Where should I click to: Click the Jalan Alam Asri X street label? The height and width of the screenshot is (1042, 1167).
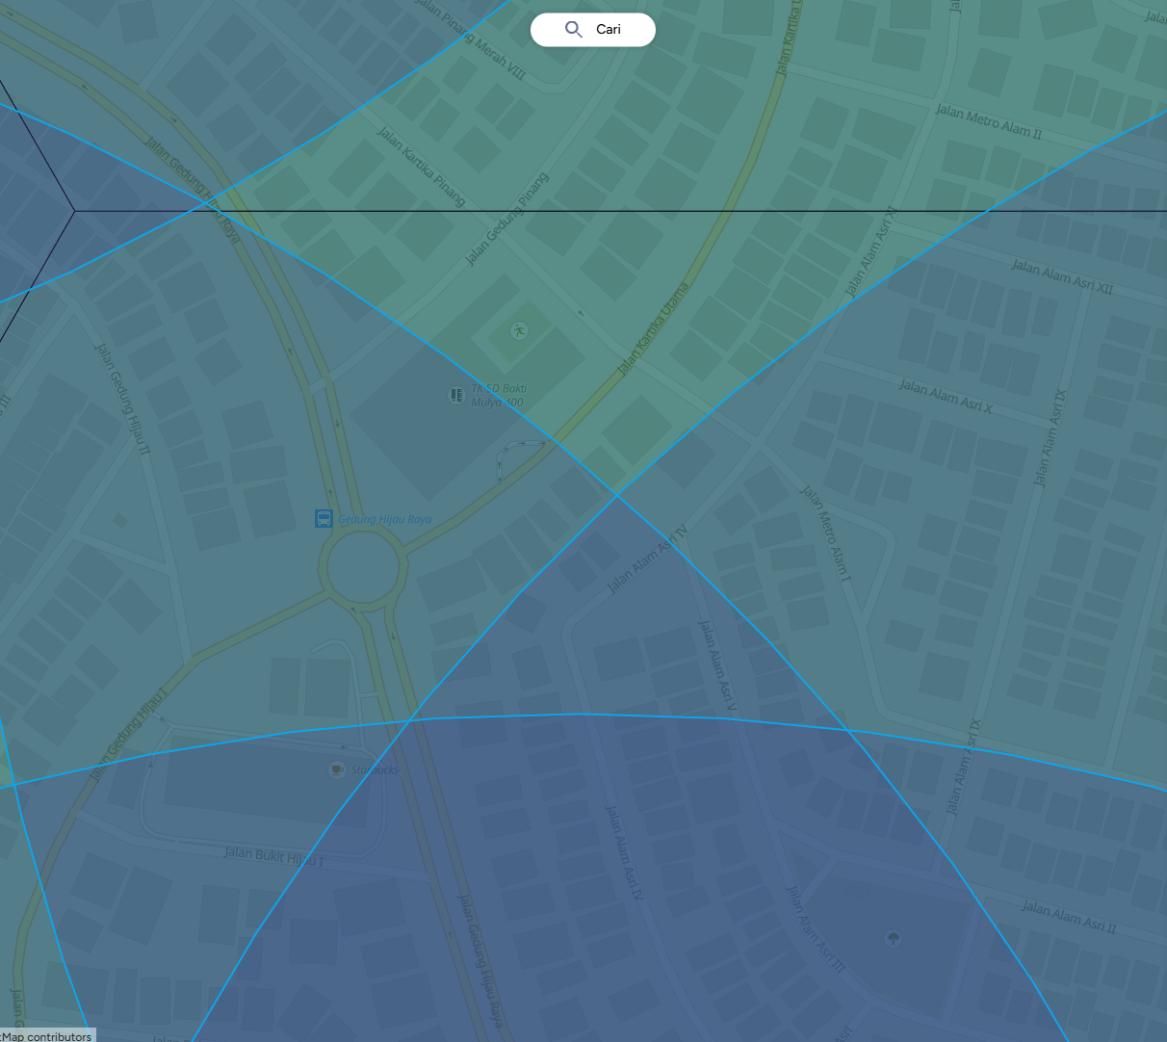coord(946,397)
